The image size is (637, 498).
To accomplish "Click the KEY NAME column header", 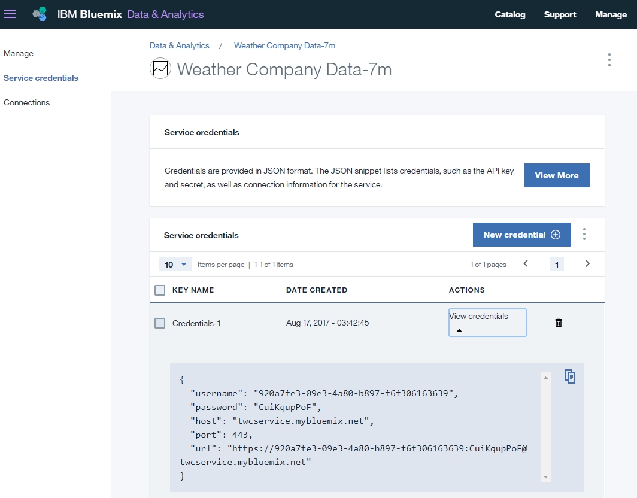I will 193,290.
